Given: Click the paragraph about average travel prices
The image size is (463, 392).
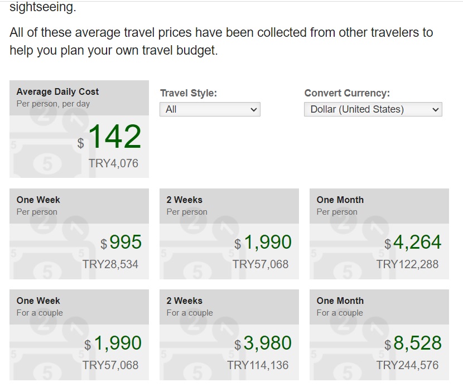Looking at the screenshot, I should click(221, 41).
